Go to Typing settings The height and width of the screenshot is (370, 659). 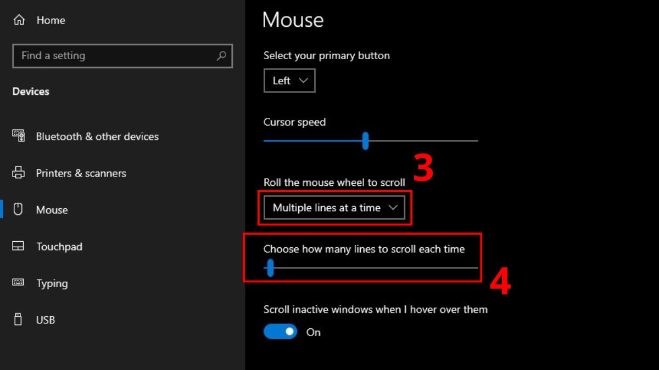point(52,283)
